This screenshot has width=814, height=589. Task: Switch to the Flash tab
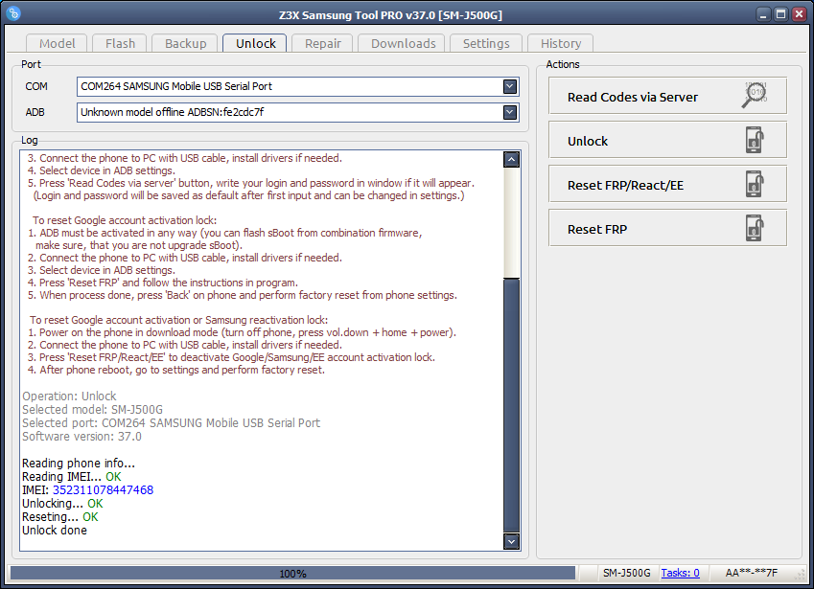pyautogui.click(x=120, y=43)
